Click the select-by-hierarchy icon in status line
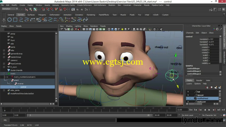226x127 pixels. tap(26, 9)
